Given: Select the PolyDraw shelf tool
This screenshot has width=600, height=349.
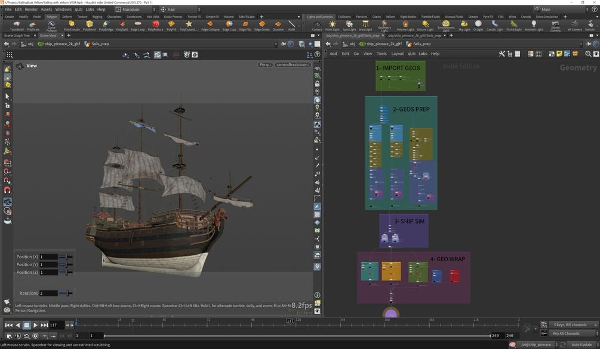Looking at the screenshot, I should click(33, 26).
